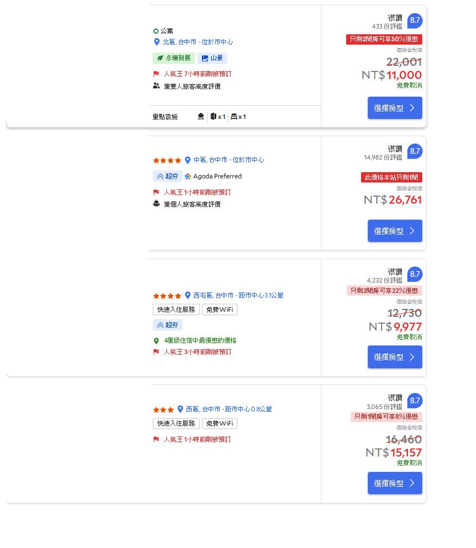Click the 8.7 score badge beside 433 份評鑑
This screenshot has height=548, width=476.
tap(415, 21)
